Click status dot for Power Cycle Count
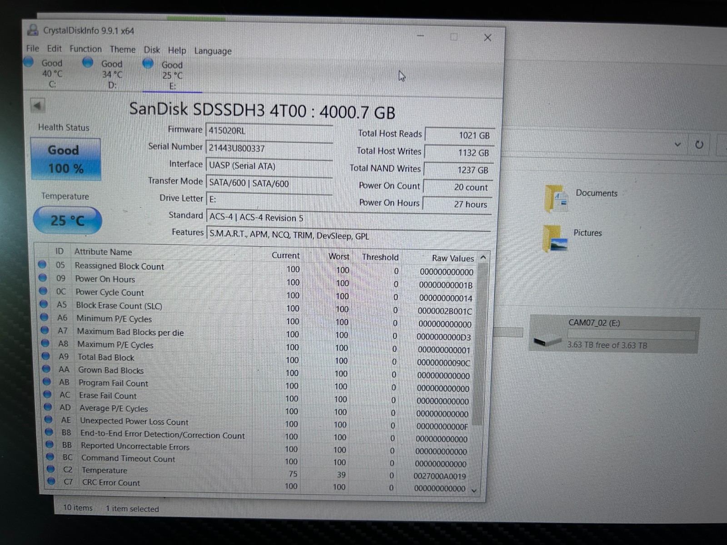This screenshot has width=727, height=545. [43, 290]
